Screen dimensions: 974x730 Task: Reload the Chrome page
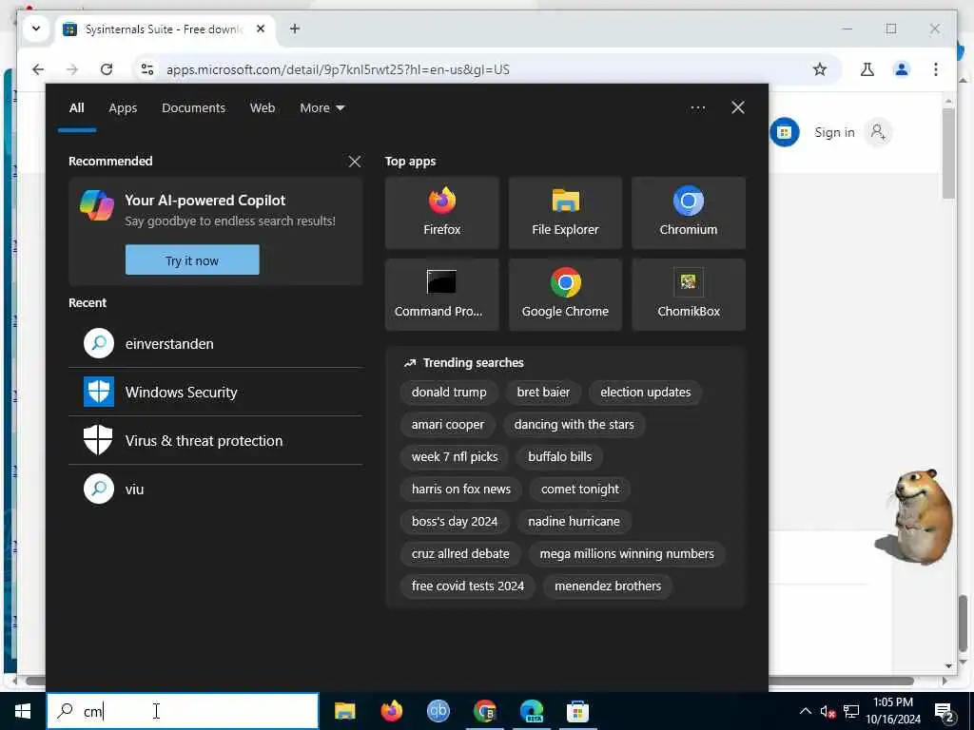click(x=107, y=69)
